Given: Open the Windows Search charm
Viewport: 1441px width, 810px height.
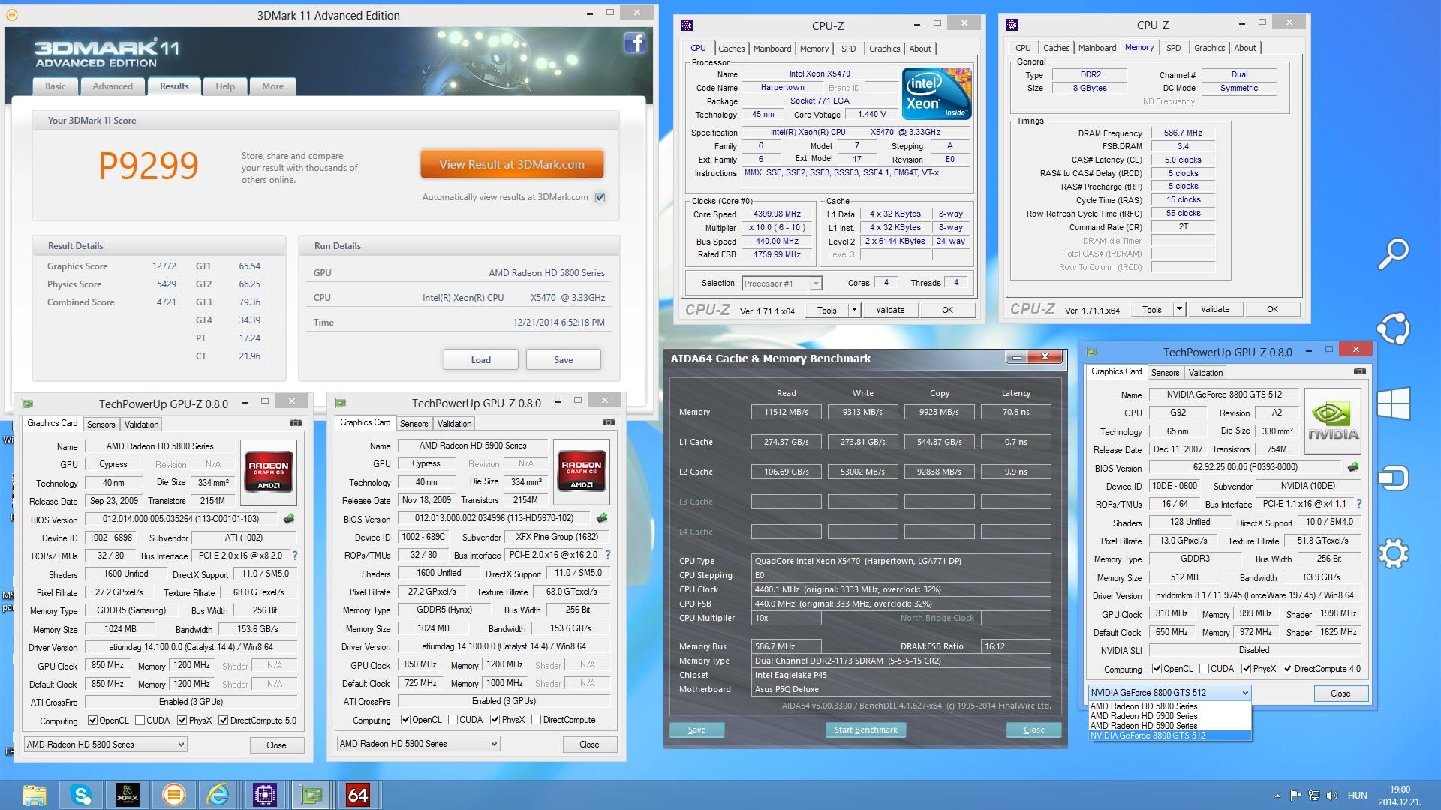Looking at the screenshot, I should (x=1393, y=254).
